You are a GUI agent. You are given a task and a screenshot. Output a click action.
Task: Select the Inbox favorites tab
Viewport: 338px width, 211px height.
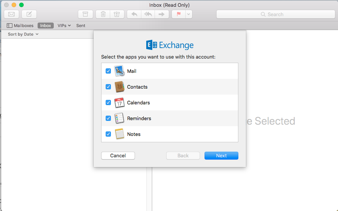tap(45, 26)
